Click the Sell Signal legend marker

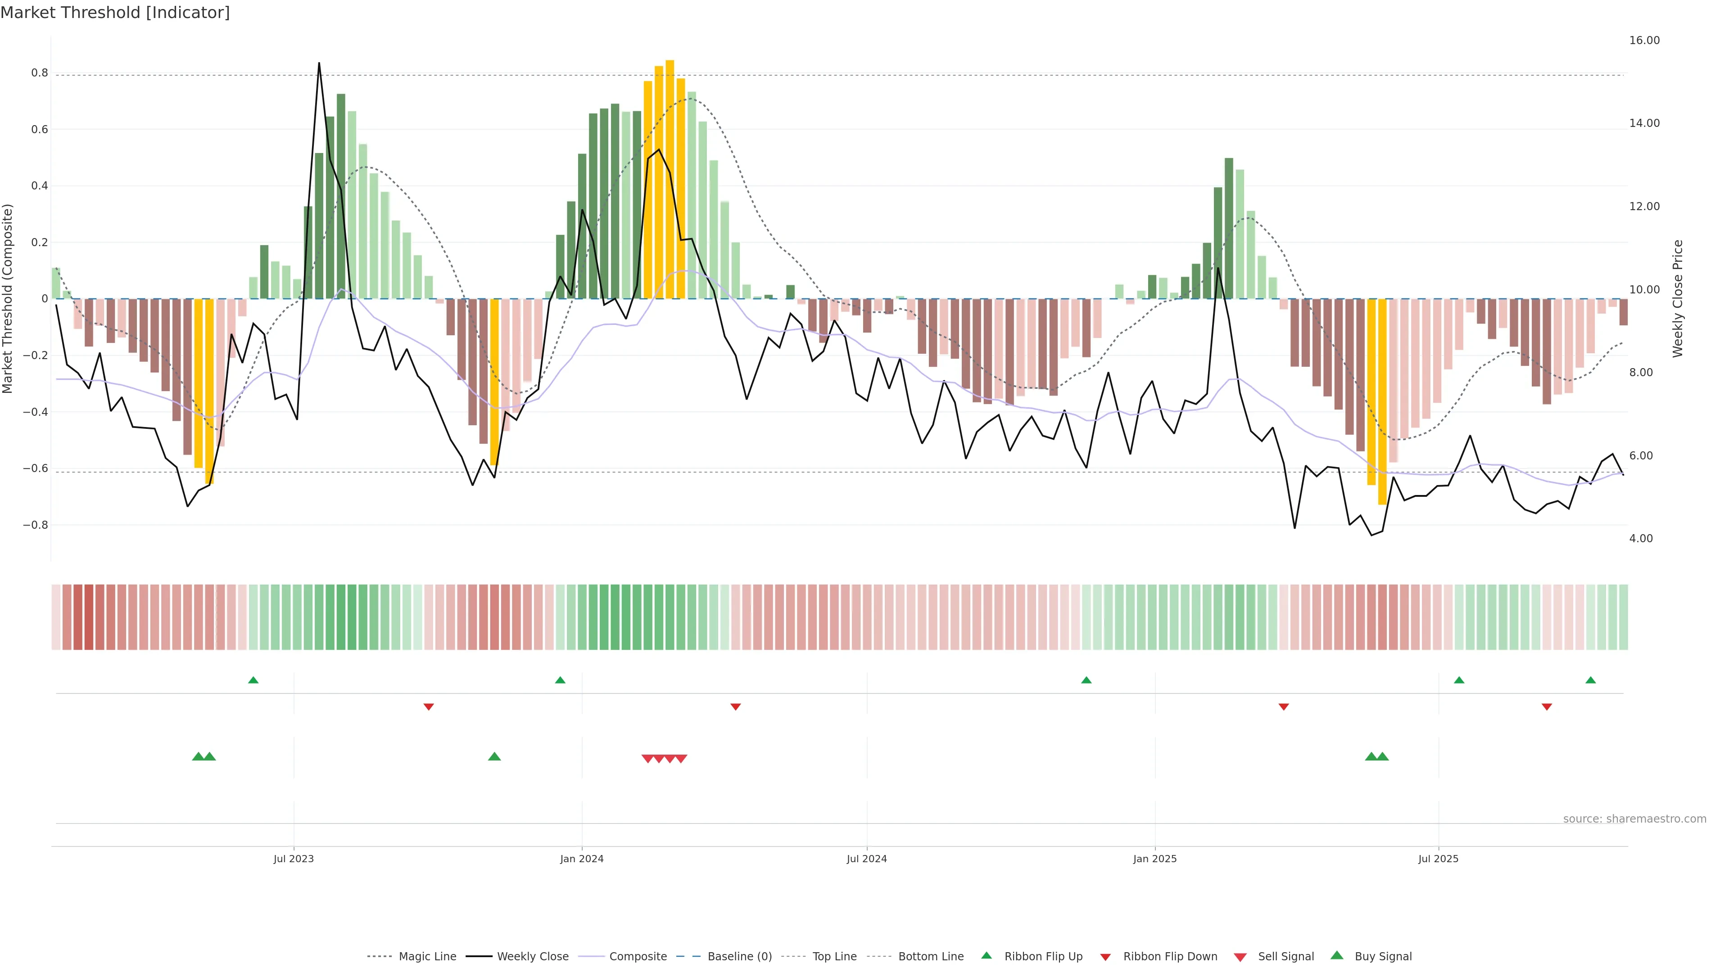tap(1240, 957)
